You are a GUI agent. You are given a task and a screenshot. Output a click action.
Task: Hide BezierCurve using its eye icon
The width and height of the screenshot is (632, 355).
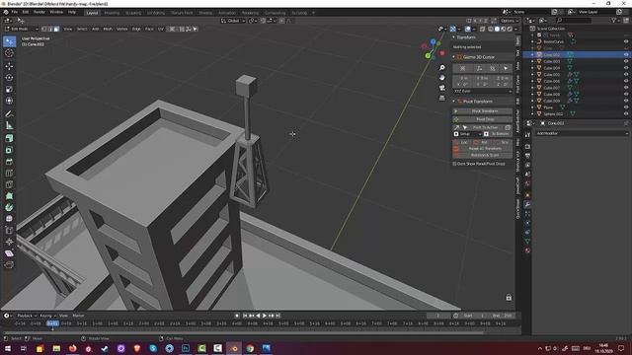click(626, 41)
